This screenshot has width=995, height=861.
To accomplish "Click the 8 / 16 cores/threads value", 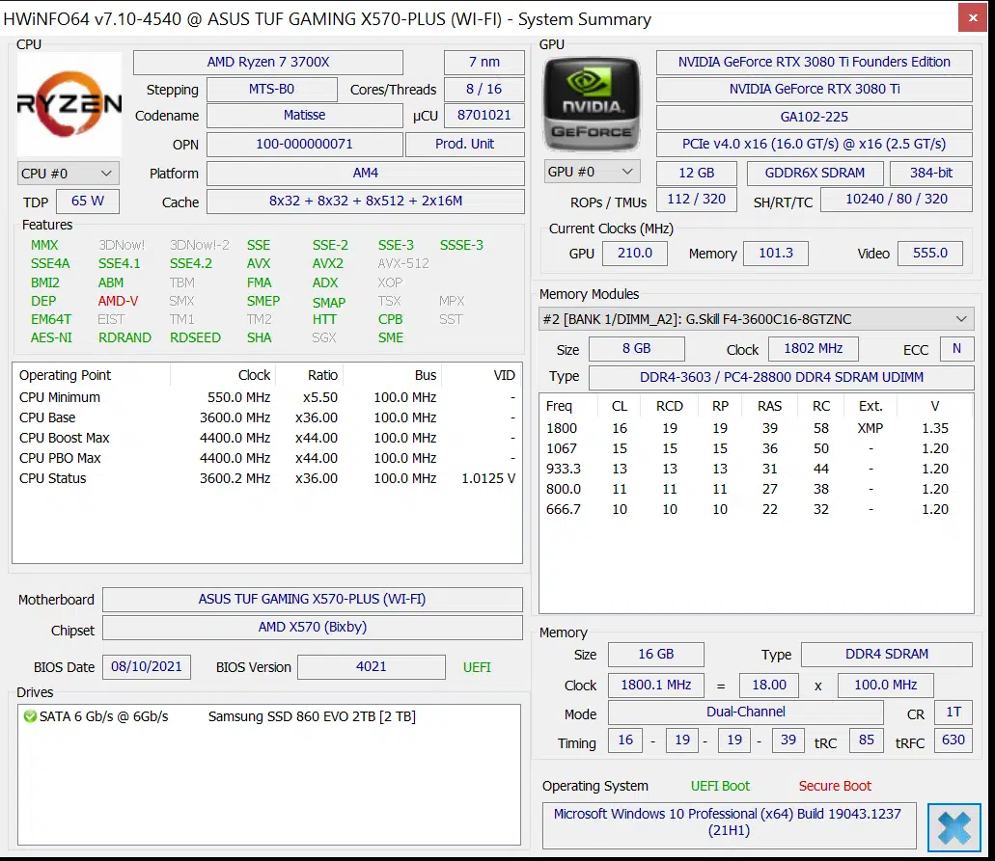I will (484, 90).
